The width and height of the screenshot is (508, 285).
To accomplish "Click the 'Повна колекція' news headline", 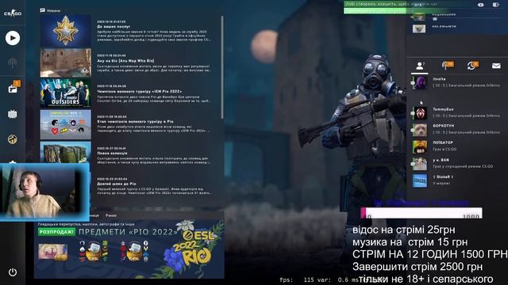I will tap(112, 153).
